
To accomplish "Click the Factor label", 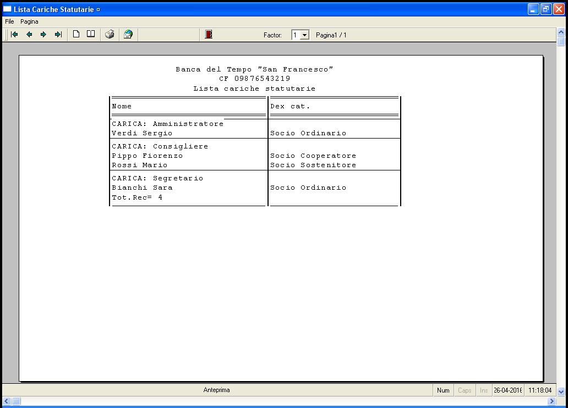I will pyautogui.click(x=272, y=35).
